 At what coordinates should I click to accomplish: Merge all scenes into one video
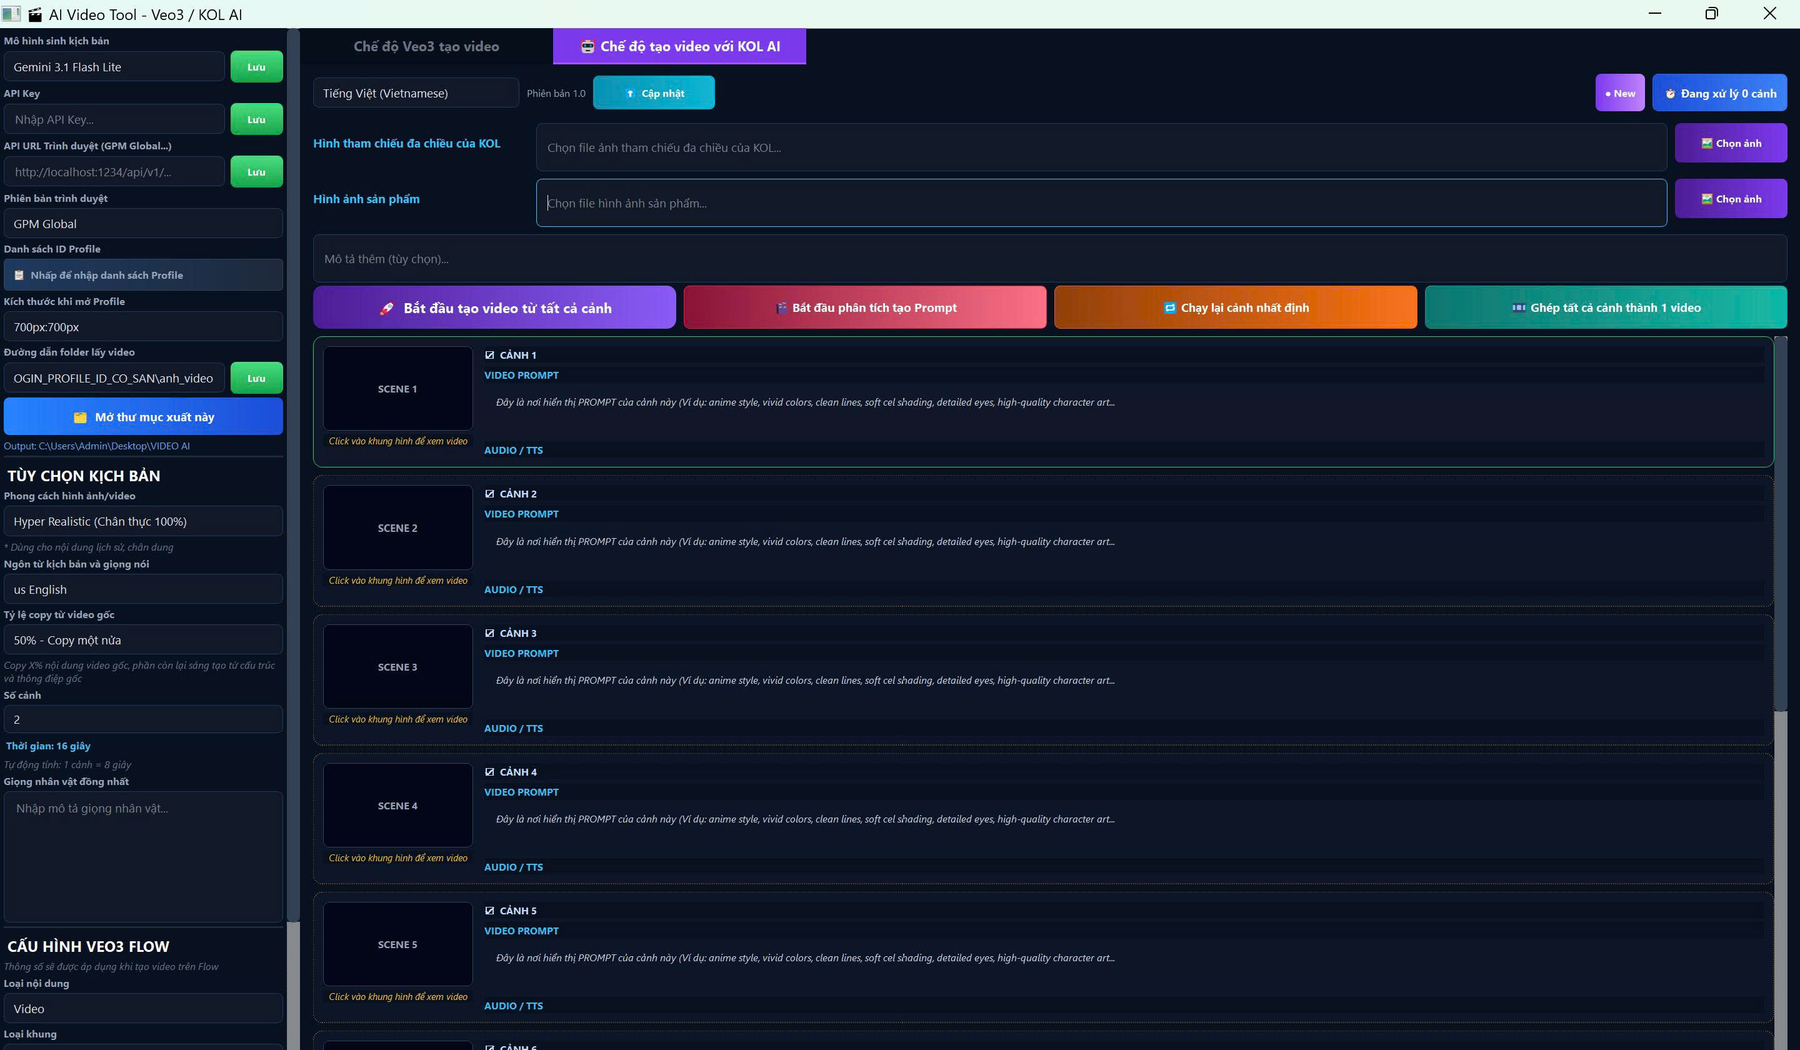click(x=1606, y=307)
